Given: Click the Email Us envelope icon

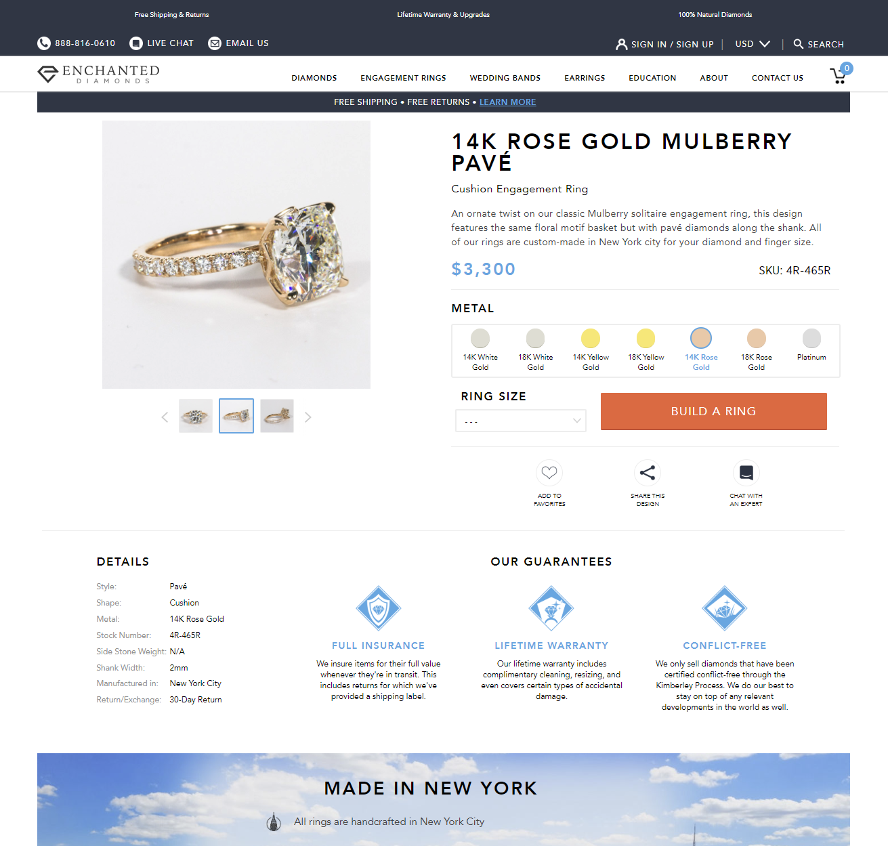Looking at the screenshot, I should pos(215,43).
